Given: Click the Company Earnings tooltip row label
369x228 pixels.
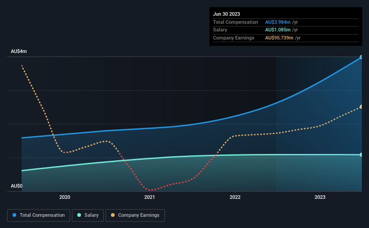Looking at the screenshot, I should [233, 38].
